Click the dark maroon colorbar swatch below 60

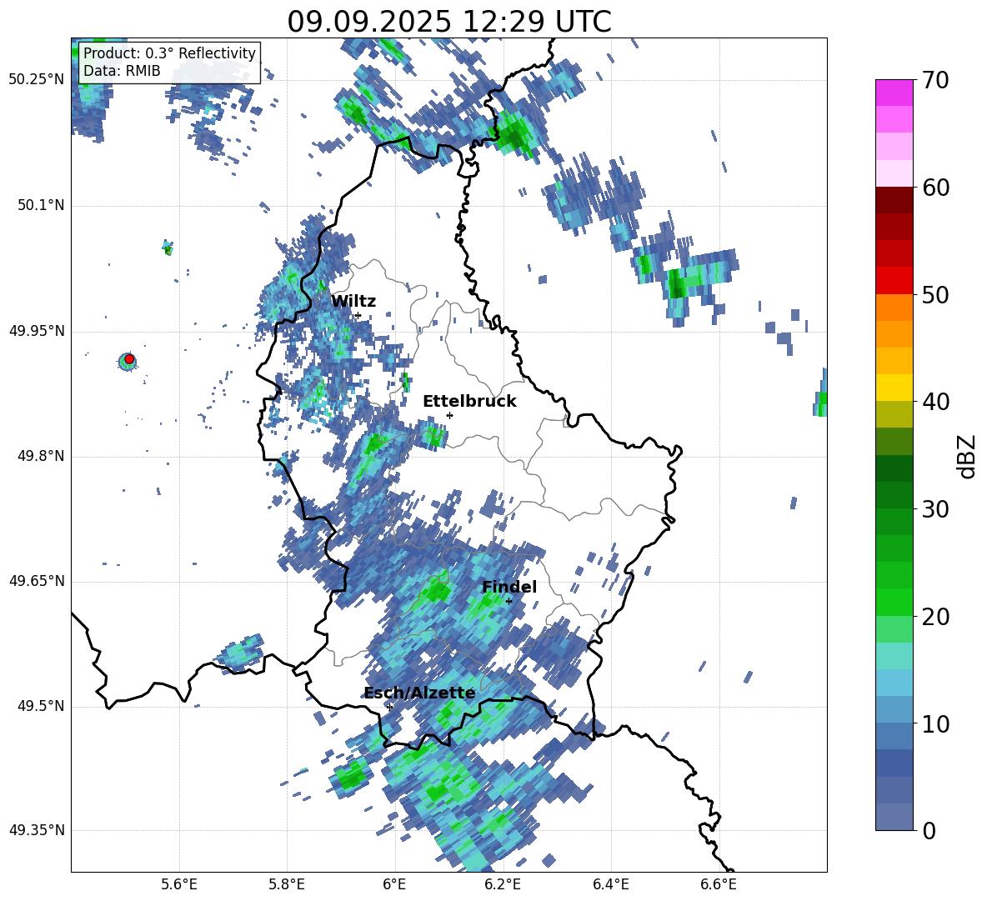point(894,200)
